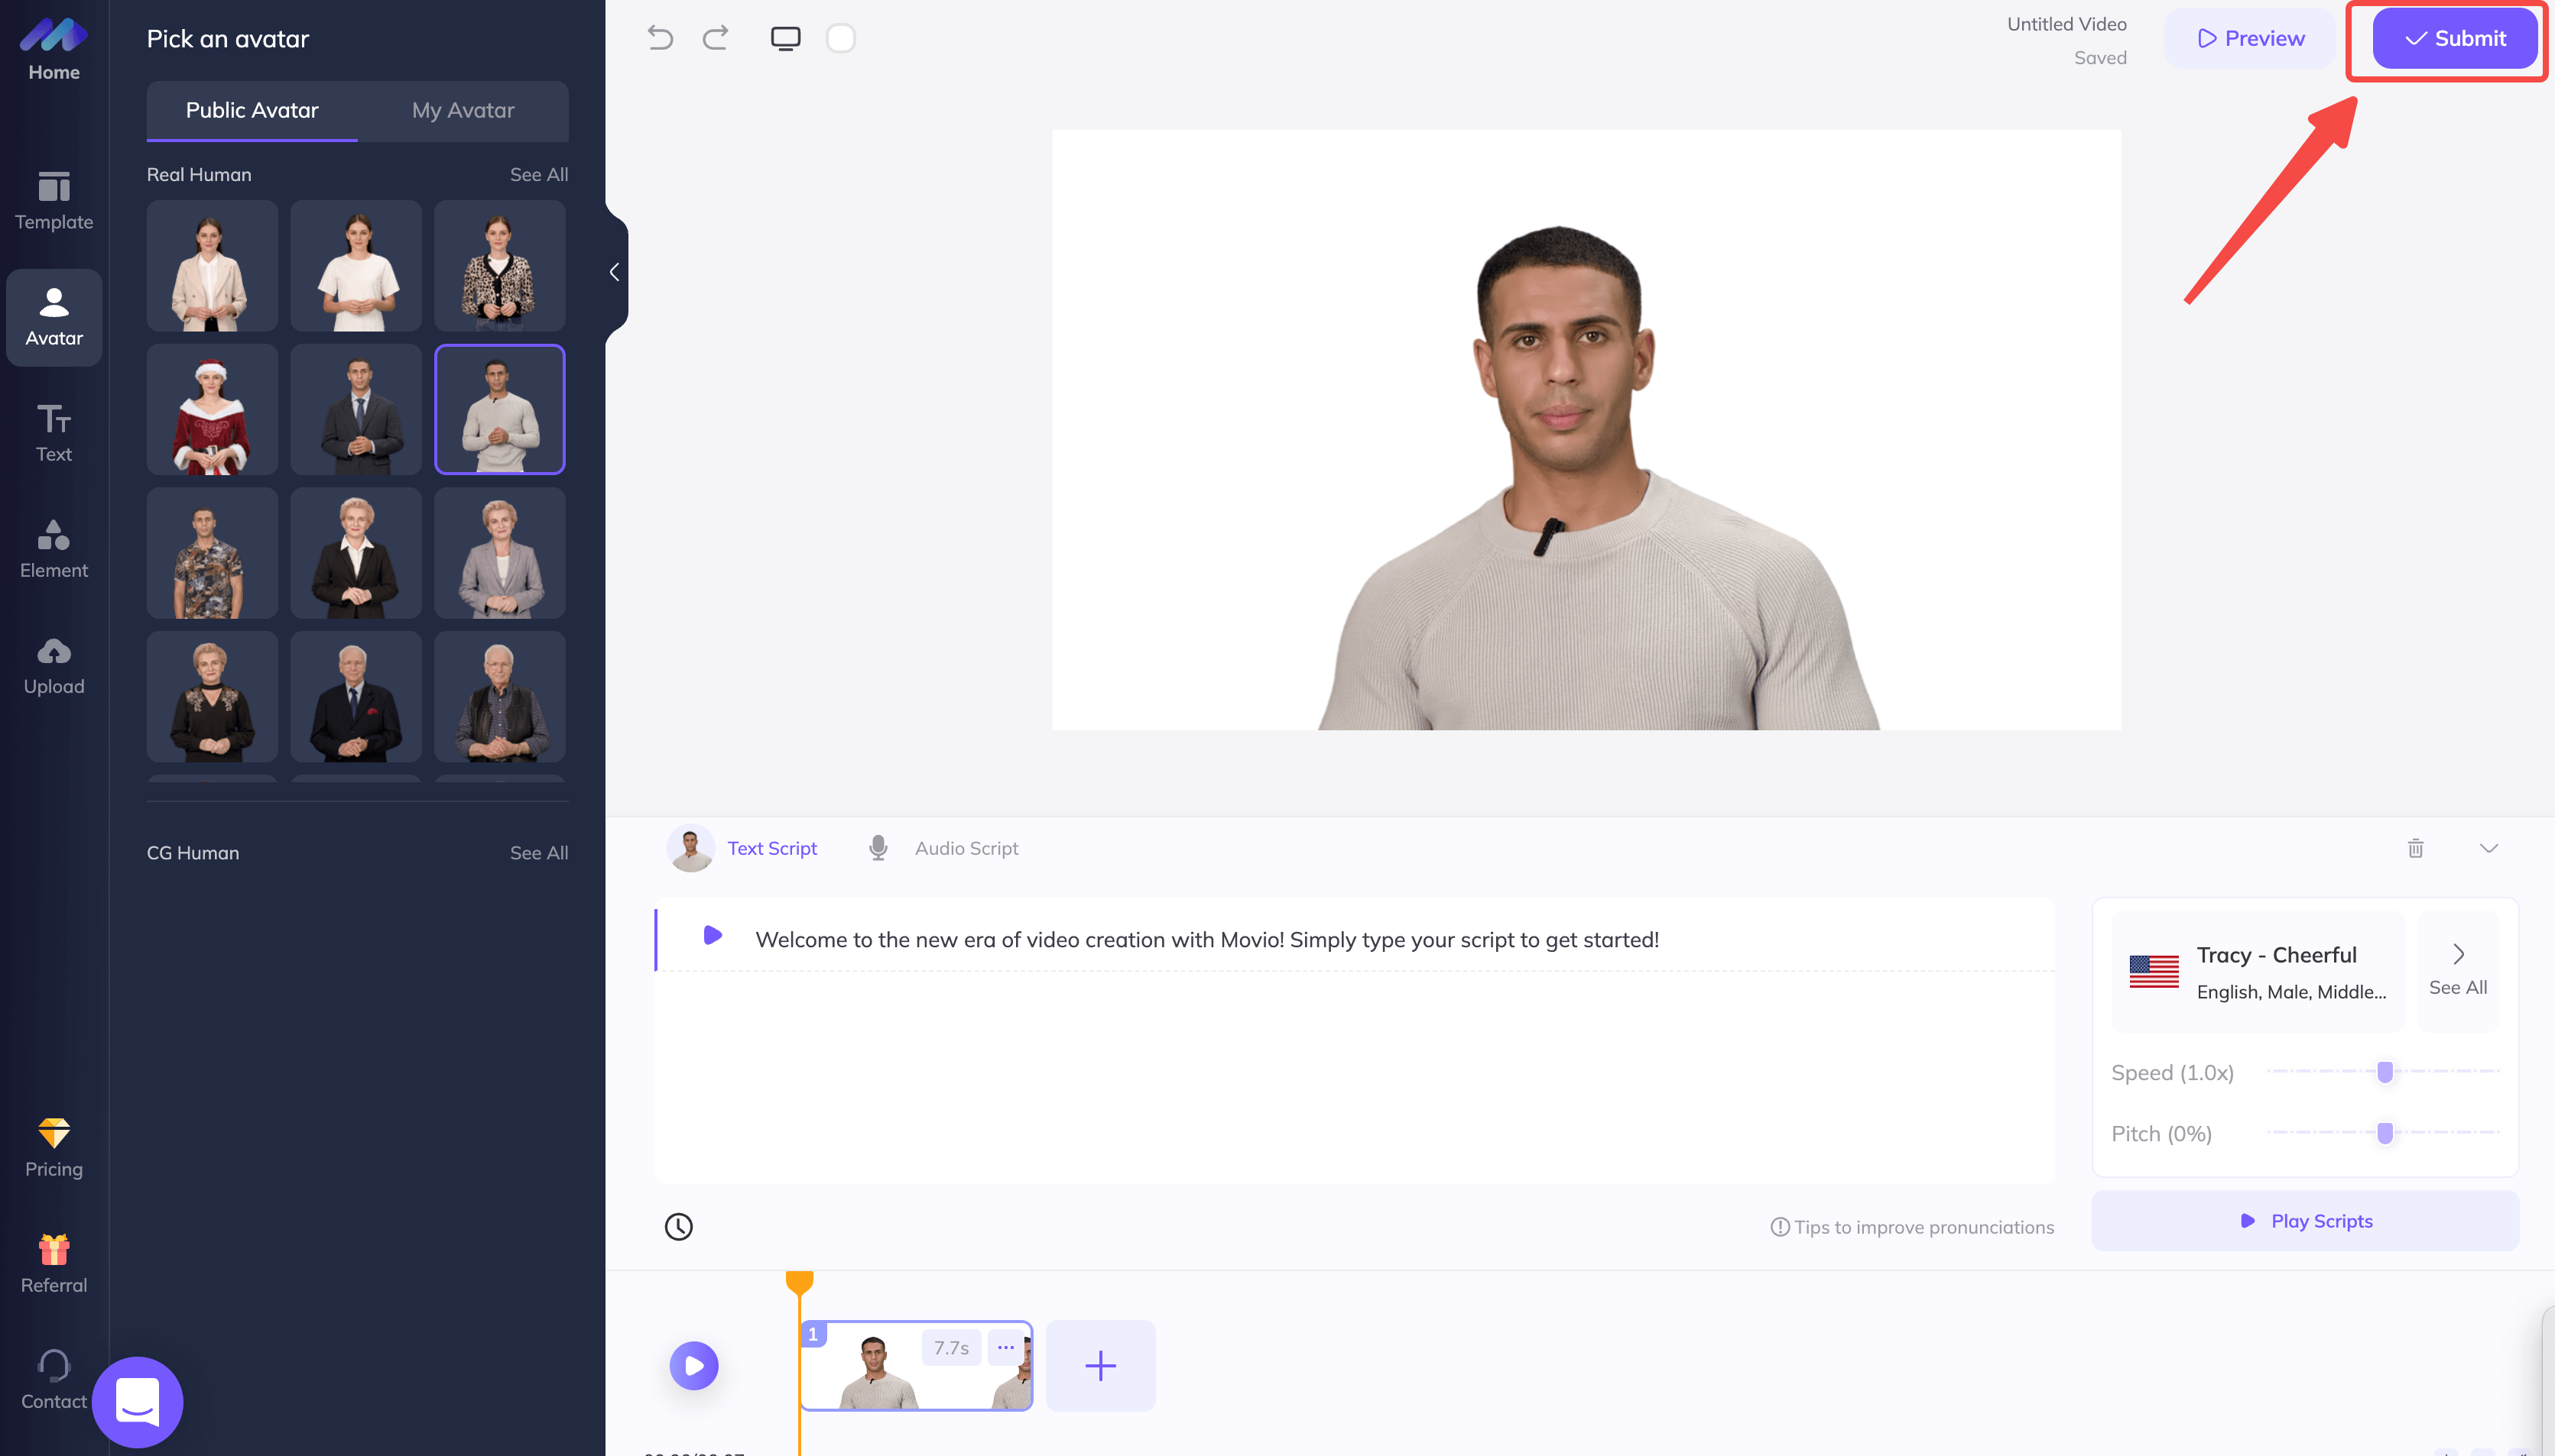Viewport: 2555px width, 1456px height.
Task: Open the Upload sidebar panel
Action: [54, 665]
